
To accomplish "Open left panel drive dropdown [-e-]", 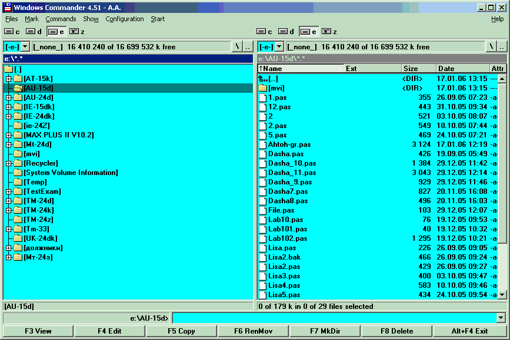I will (x=25, y=47).
